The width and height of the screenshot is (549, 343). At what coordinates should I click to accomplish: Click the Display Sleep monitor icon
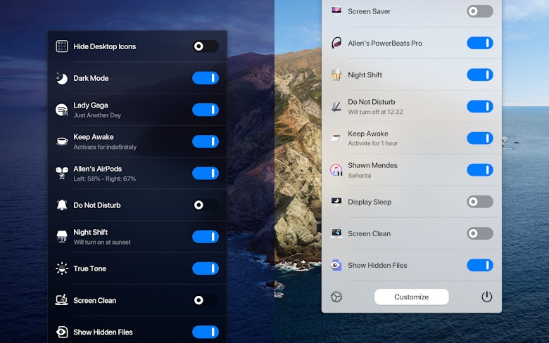(336, 202)
